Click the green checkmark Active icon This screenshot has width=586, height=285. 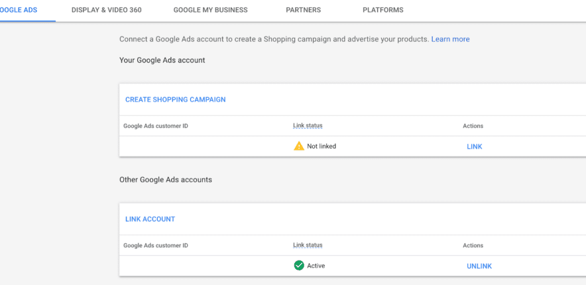tap(299, 266)
